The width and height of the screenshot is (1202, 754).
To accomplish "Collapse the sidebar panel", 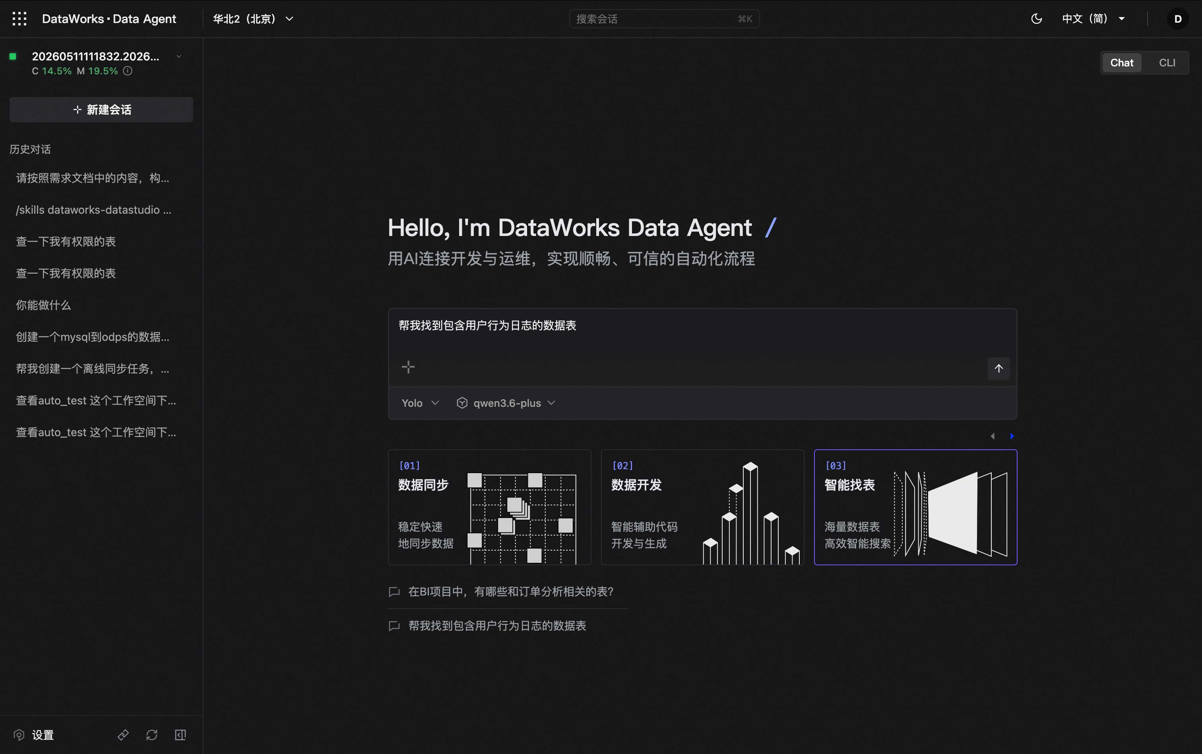I will coord(180,735).
